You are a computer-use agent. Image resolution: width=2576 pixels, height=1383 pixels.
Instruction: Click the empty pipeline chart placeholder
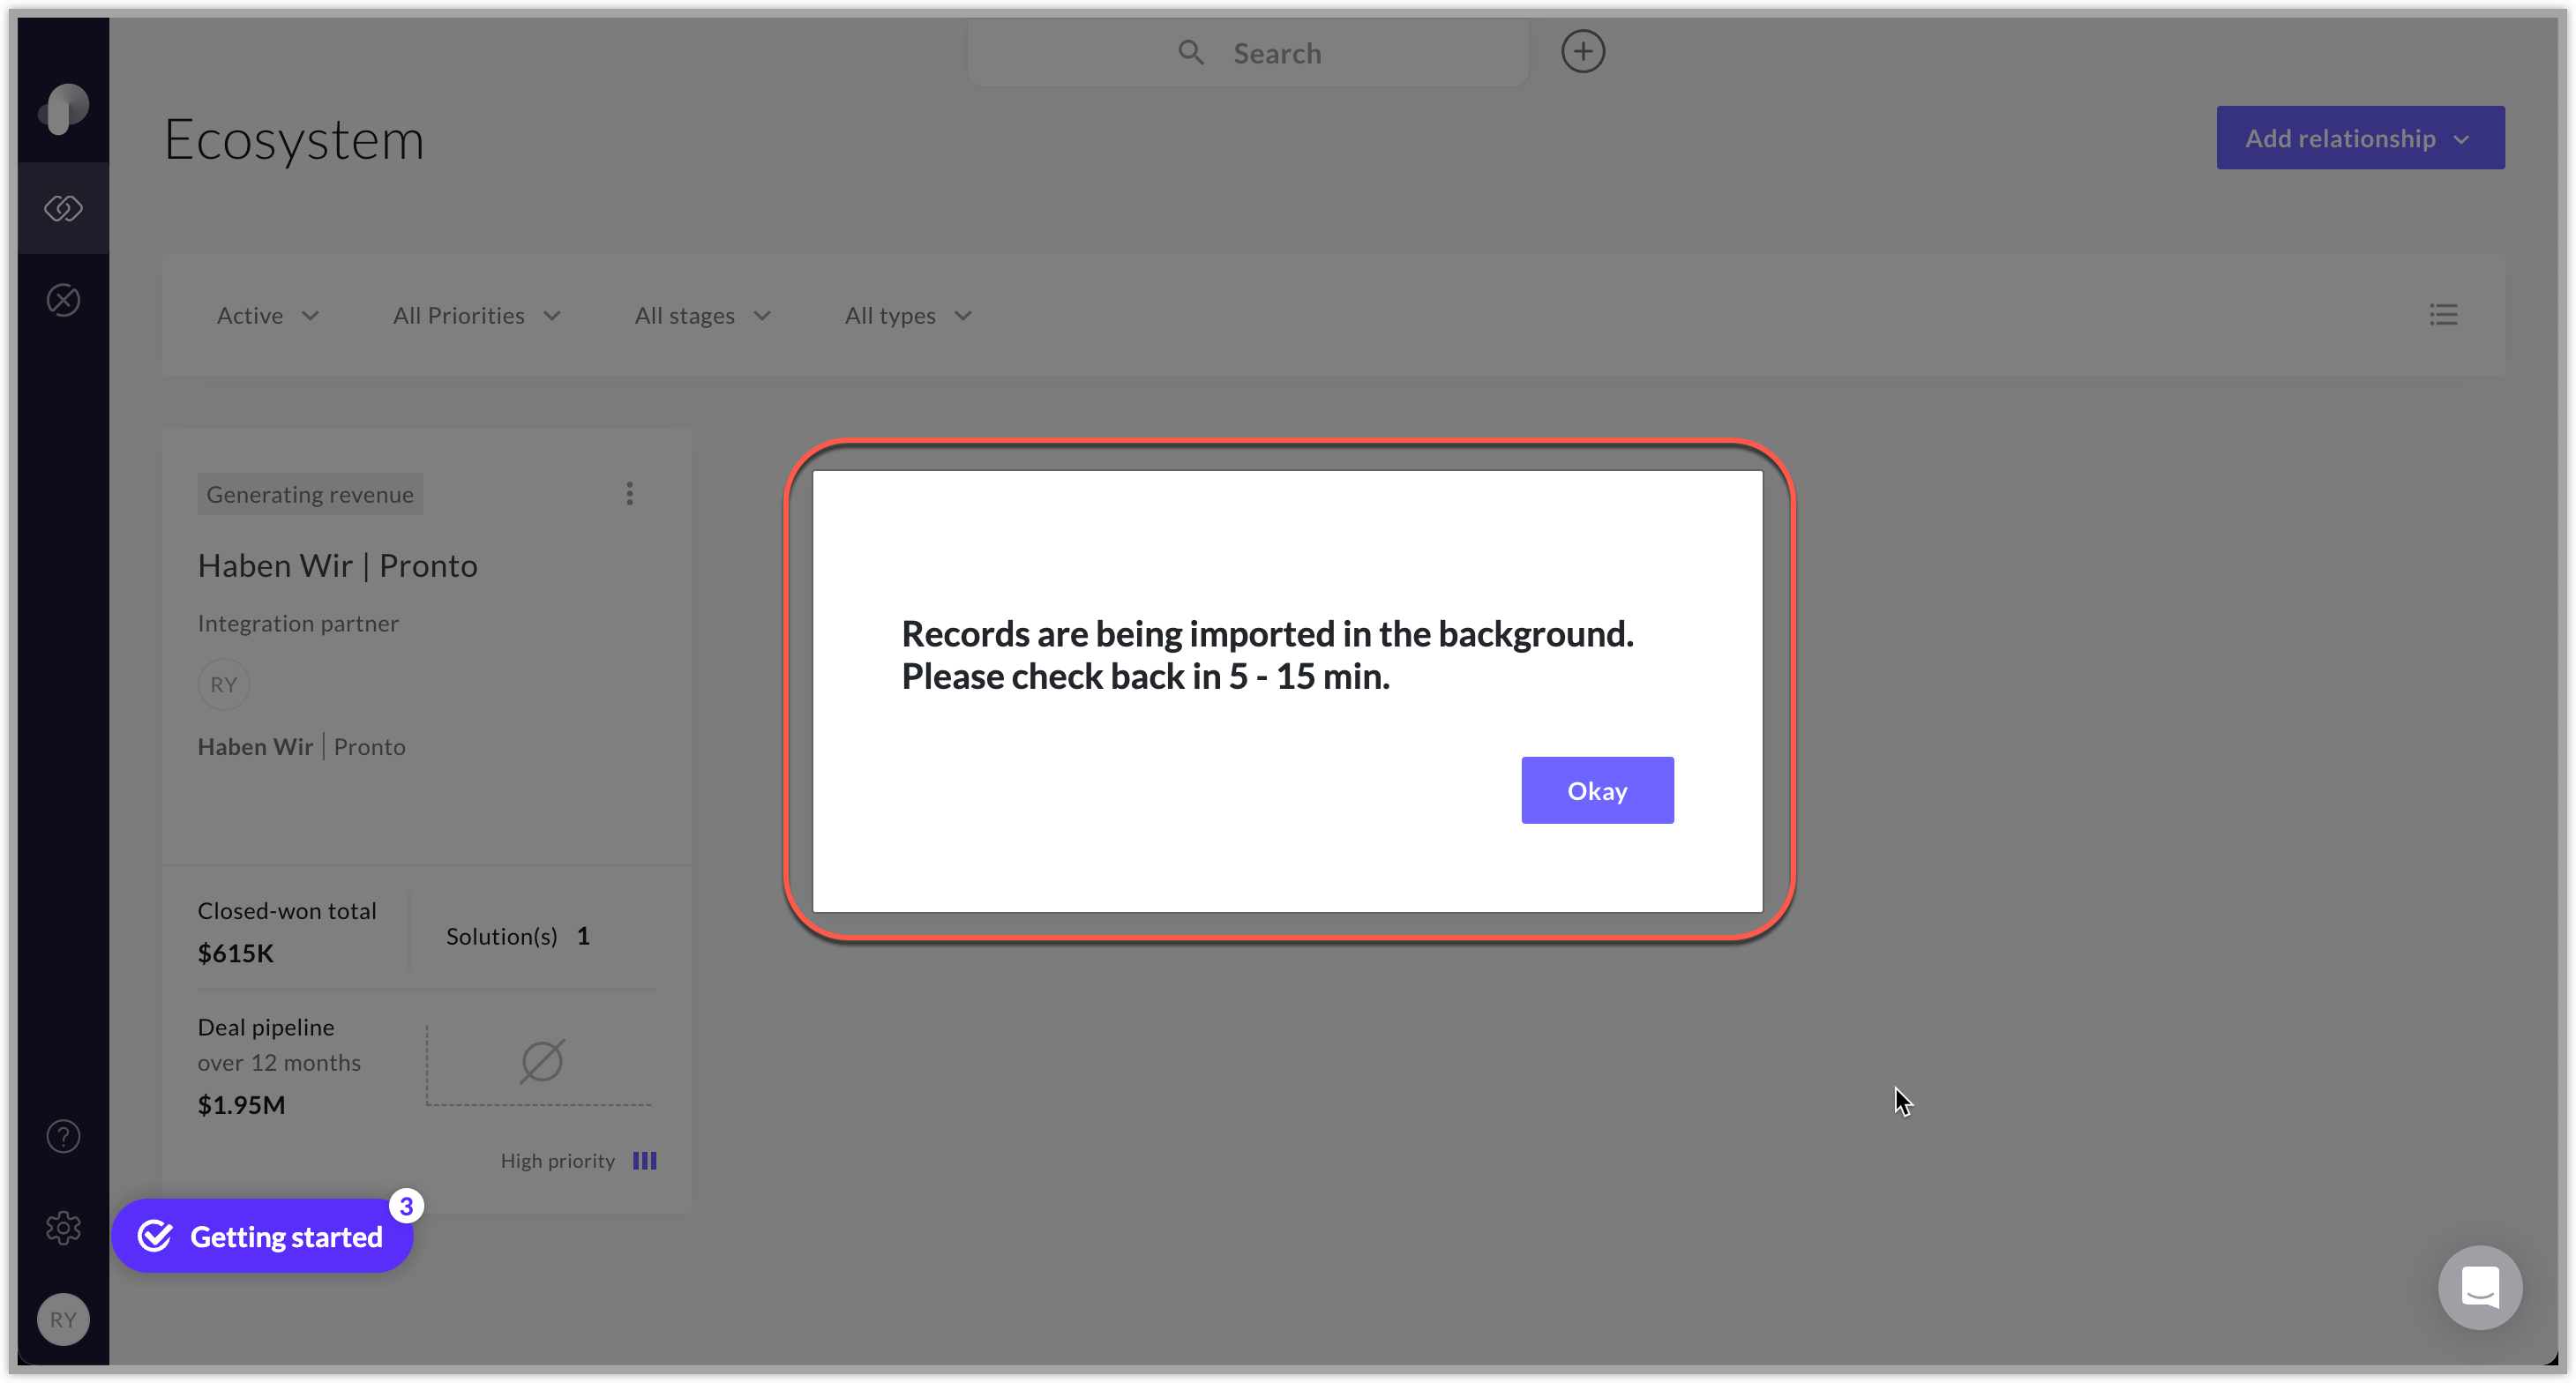tap(540, 1062)
